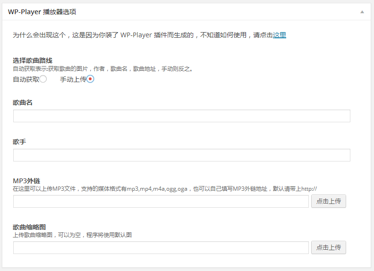Select the 自动获取 radio button
Image resolution: width=374 pixels, height=271 pixels.
43,79
